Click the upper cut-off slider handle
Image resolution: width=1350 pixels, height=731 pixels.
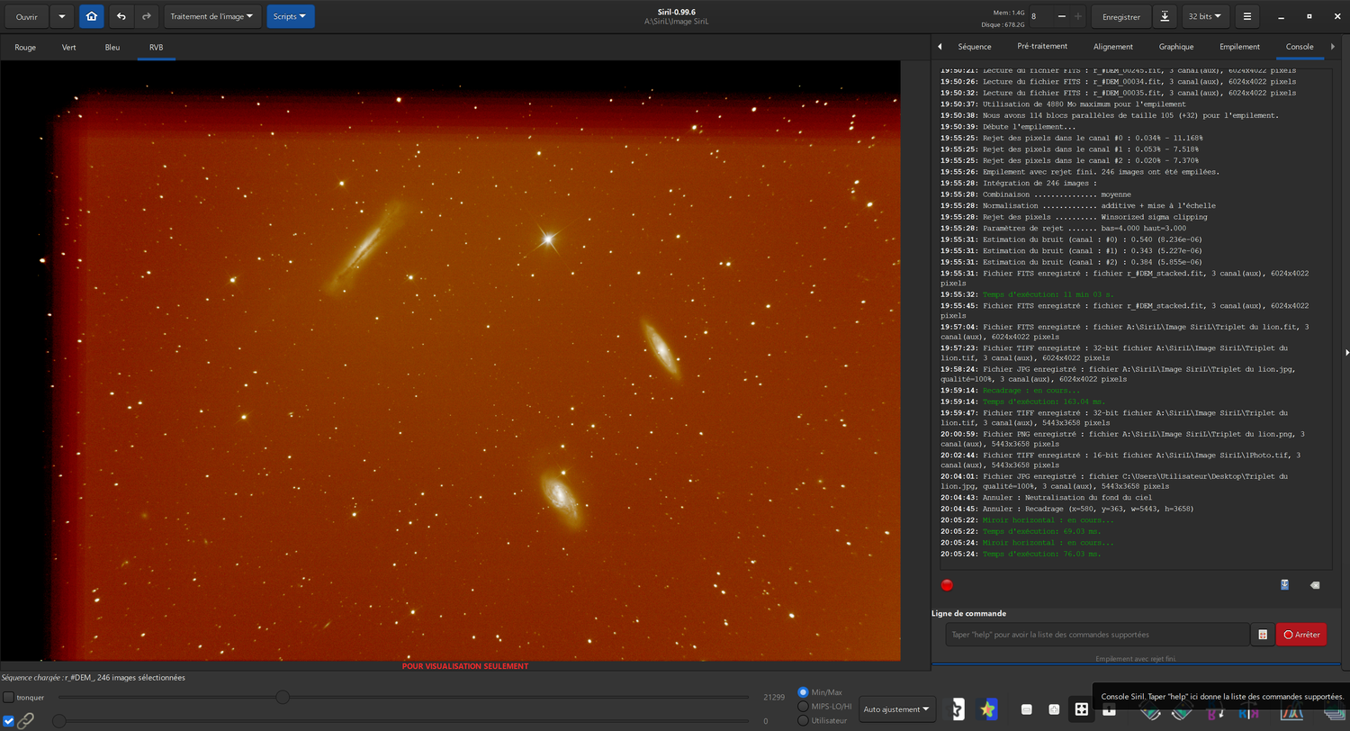[x=283, y=698]
